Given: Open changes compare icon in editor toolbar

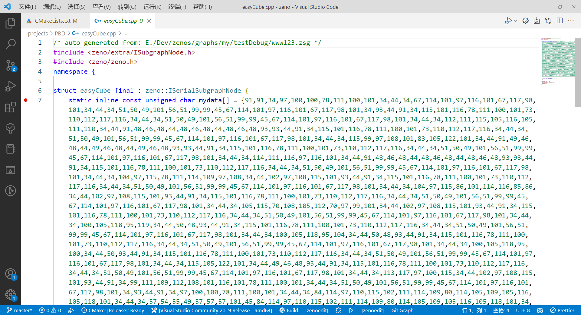Looking at the screenshot, I should click(548, 21).
